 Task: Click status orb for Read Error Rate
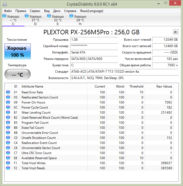(8, 92)
